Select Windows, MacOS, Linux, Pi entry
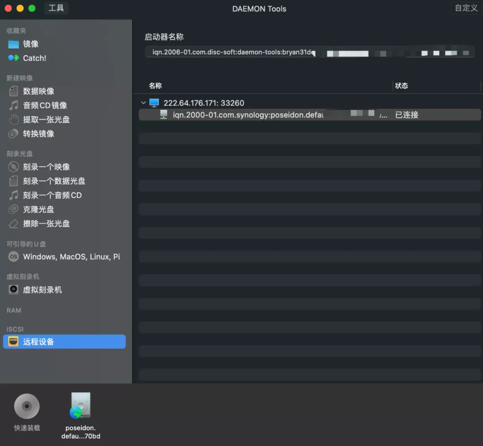 pyautogui.click(x=72, y=257)
